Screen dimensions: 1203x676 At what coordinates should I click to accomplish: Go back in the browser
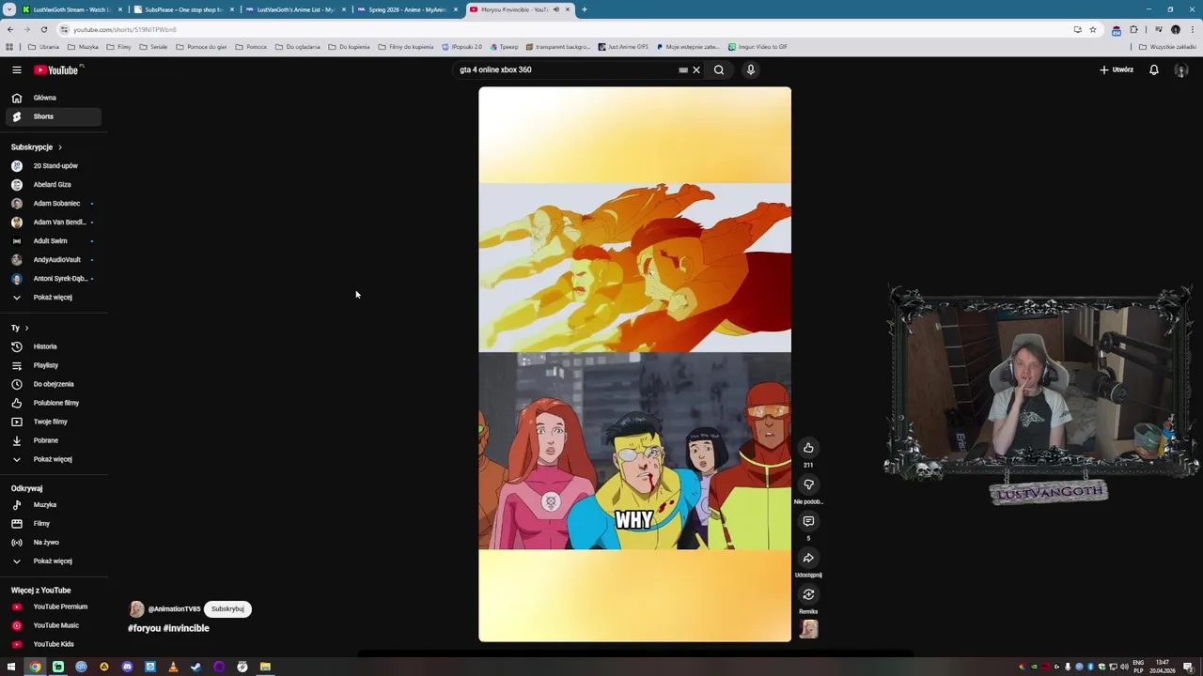tap(10, 29)
